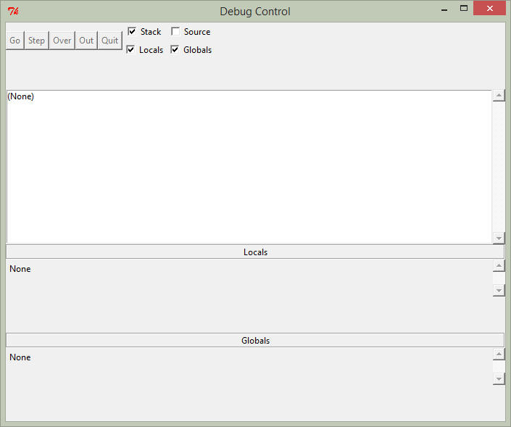511x427 pixels.
Task: Maximize the Debug Control window
Action: pyautogui.click(x=464, y=9)
